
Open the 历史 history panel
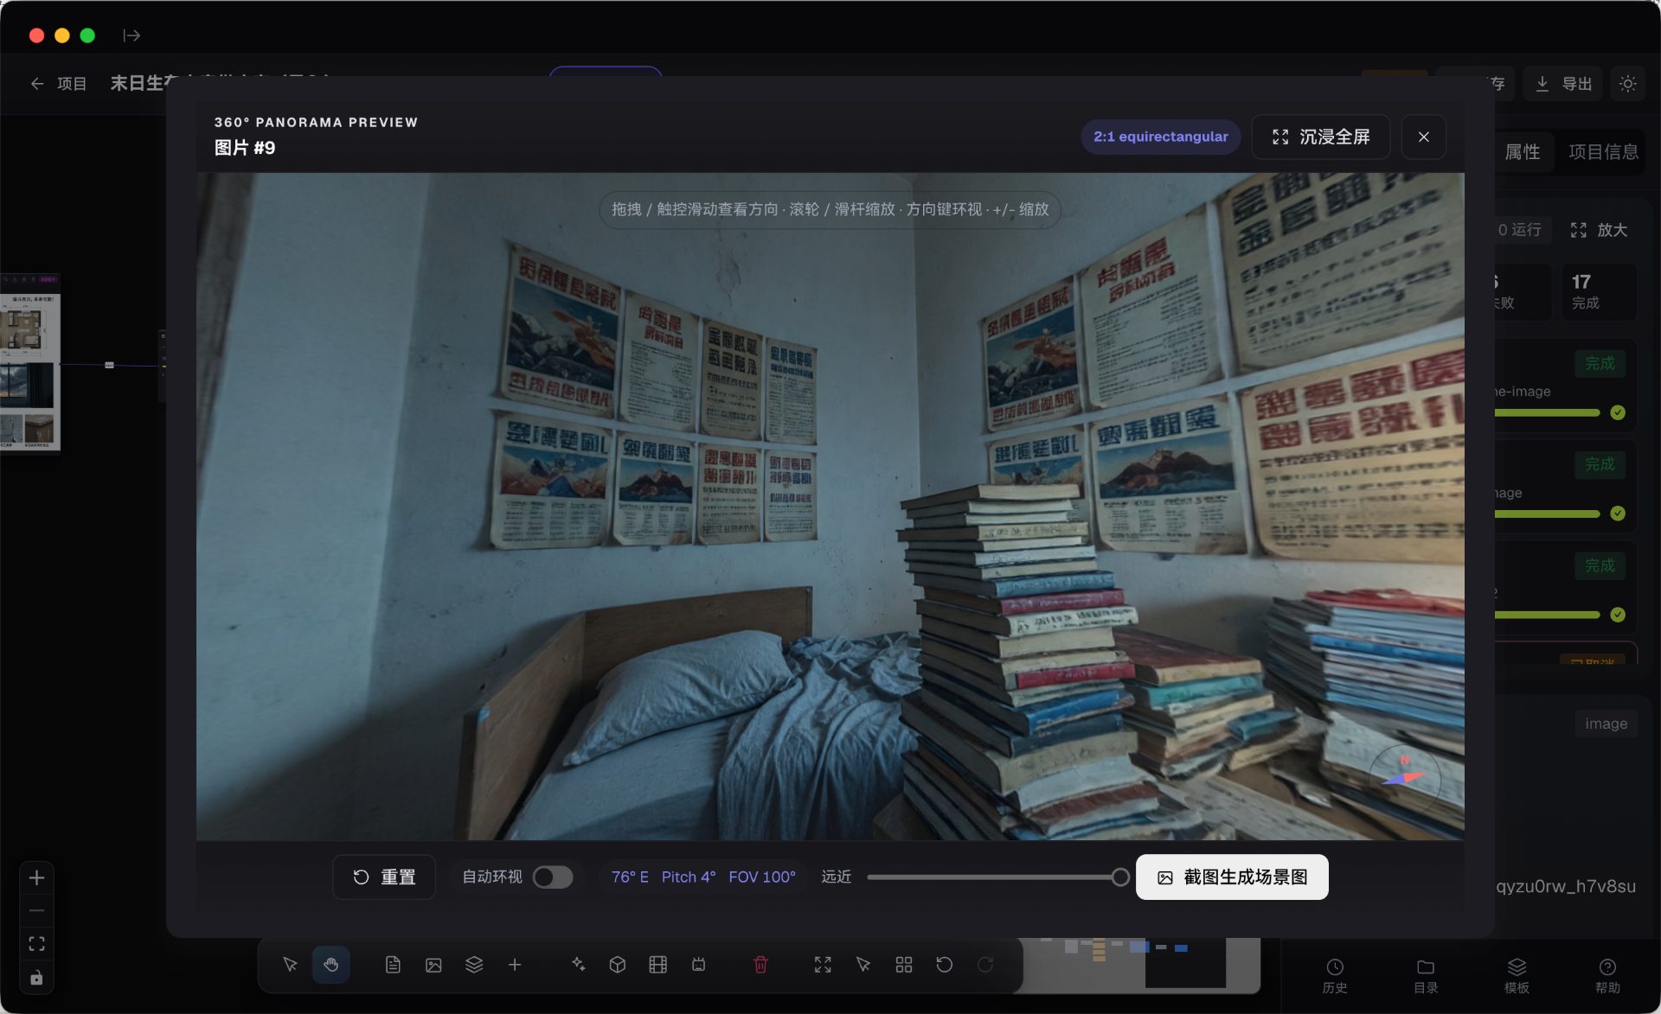(1335, 976)
